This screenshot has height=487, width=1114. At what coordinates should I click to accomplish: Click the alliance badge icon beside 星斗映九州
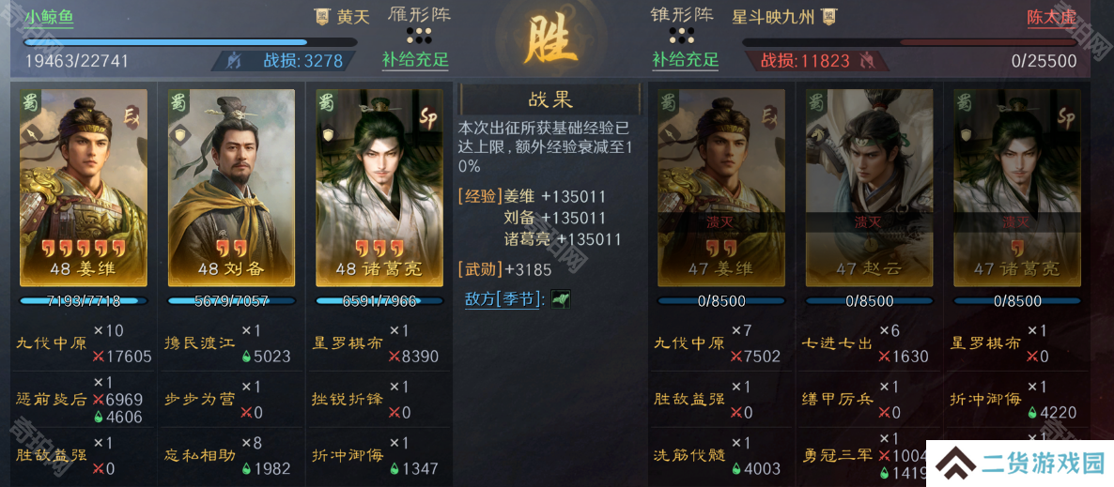[x=828, y=16]
